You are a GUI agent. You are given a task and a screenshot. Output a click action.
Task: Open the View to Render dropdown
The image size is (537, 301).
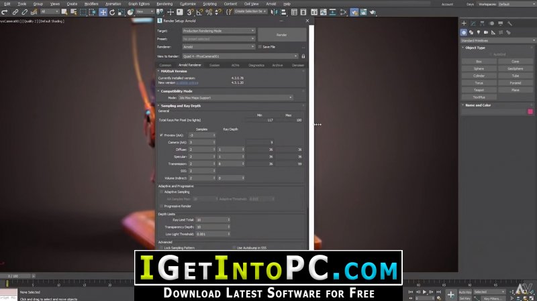pos(240,56)
